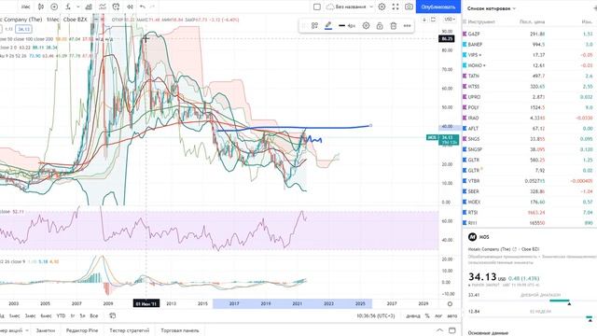Image resolution: width=597 pixels, height=336 pixels.
Task: Open the unnamed layout name dropdown
Action: point(351,7)
